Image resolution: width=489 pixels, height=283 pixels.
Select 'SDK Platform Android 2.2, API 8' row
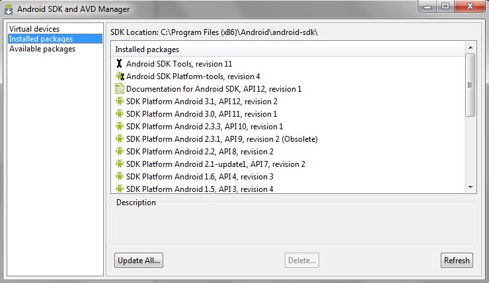pyautogui.click(x=288, y=151)
